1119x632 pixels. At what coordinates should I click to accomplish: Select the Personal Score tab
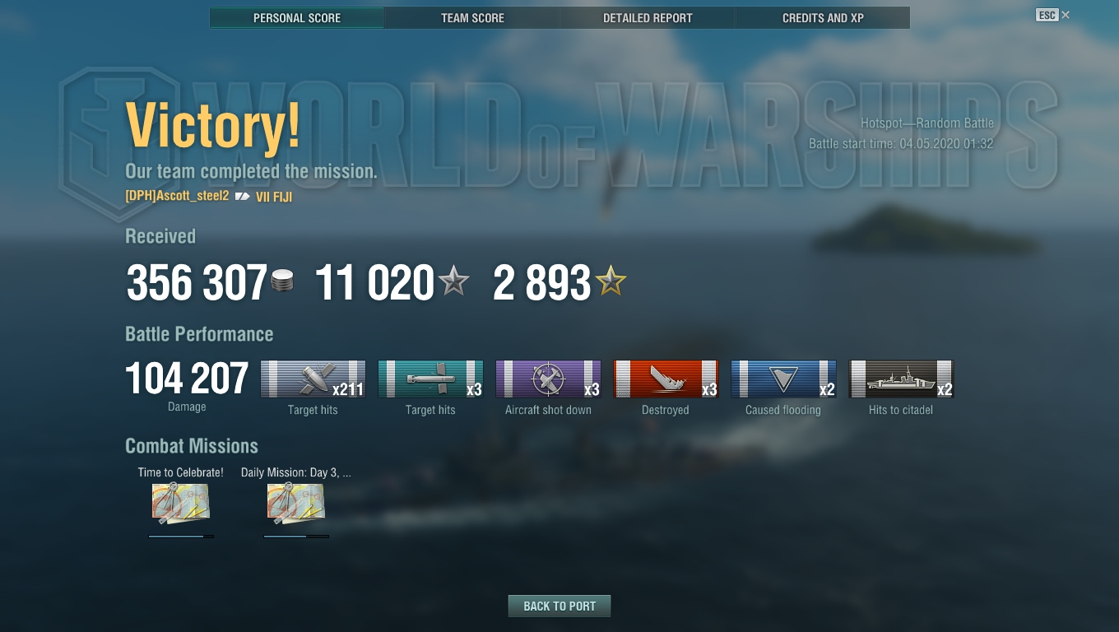297,18
